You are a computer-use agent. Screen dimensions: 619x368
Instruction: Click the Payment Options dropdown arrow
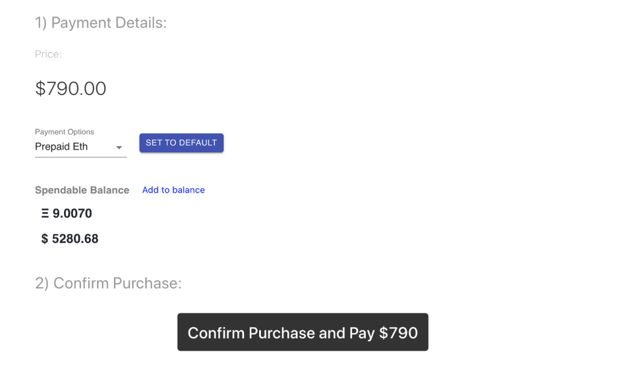[x=119, y=148]
